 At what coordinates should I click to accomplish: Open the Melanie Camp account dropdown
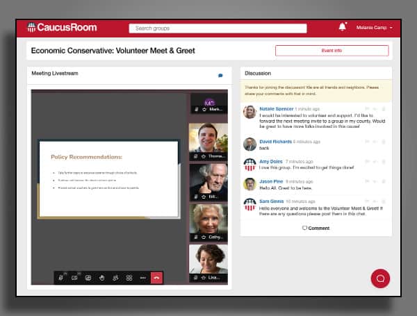[x=374, y=27]
